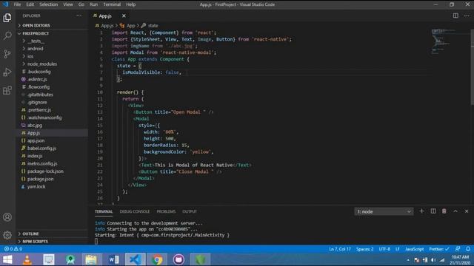The height and width of the screenshot is (266, 474).
Task: Open the Edit menu
Action: click(30, 4)
